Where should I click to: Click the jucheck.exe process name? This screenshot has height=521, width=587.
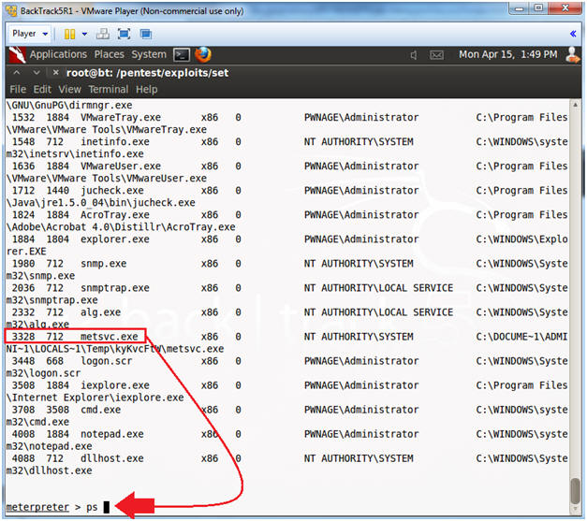(x=112, y=191)
